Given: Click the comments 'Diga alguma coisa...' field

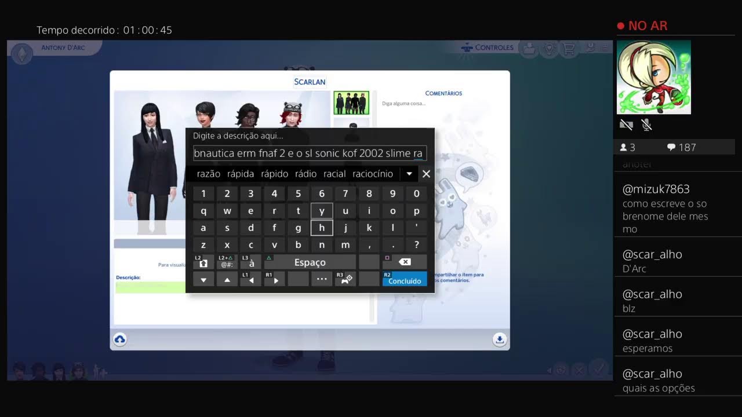Looking at the screenshot, I should 403,104.
